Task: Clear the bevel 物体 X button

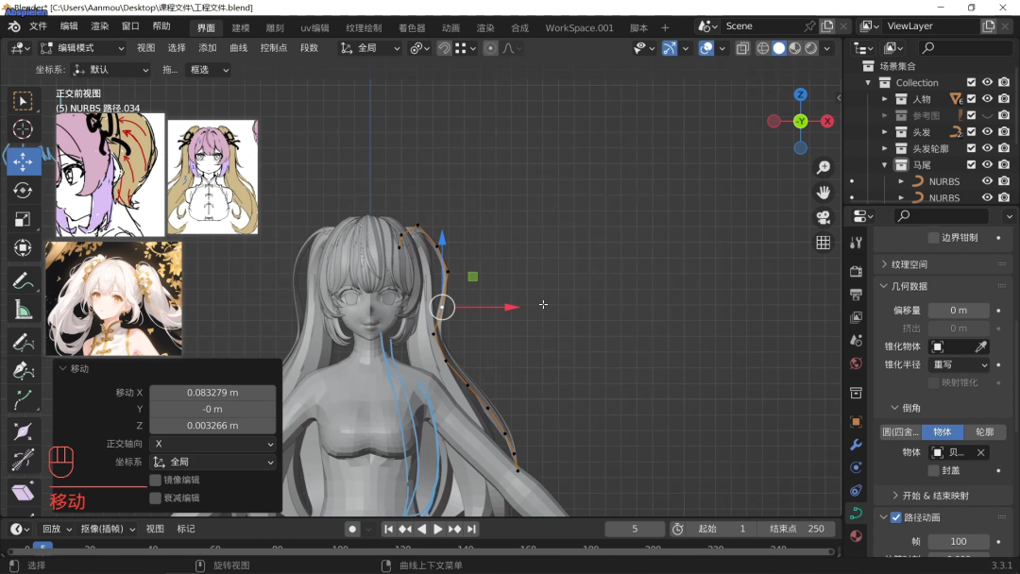Action: tap(980, 452)
